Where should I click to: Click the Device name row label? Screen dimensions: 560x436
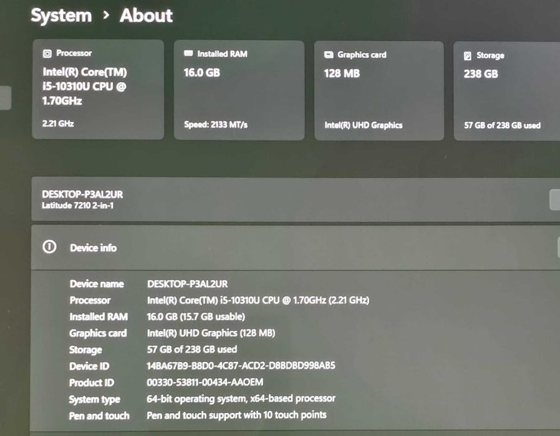97,283
